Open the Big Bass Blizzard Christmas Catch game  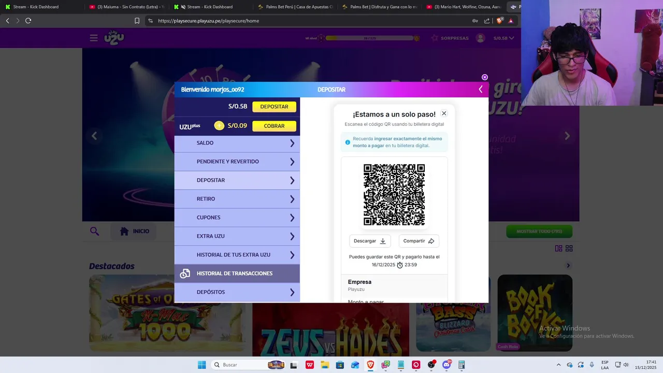453,328
